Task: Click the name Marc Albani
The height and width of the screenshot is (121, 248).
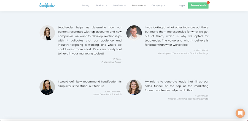Action: tap(202, 50)
